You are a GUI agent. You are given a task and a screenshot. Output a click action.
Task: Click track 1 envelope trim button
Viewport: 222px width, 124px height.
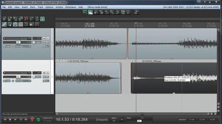click(7, 46)
